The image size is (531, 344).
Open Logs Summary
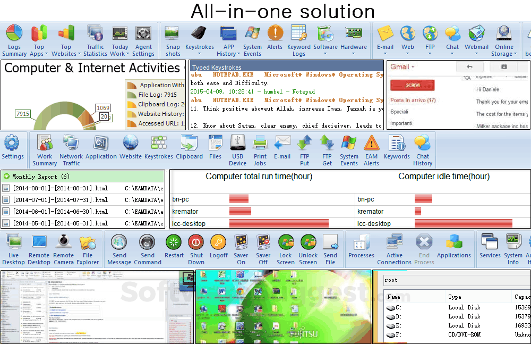click(14, 40)
